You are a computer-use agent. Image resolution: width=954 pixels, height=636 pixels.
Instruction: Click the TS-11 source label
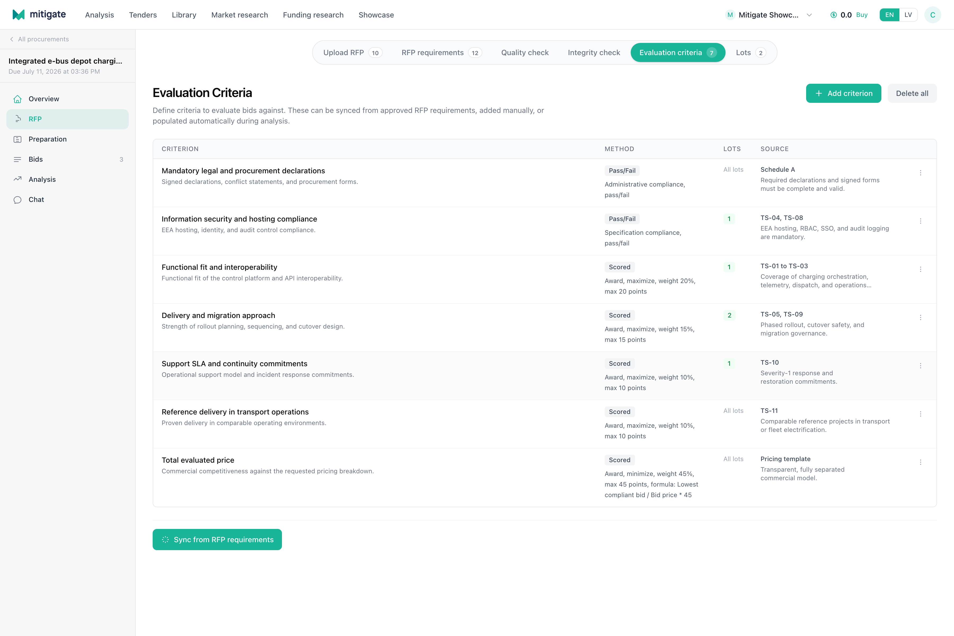tap(769, 410)
